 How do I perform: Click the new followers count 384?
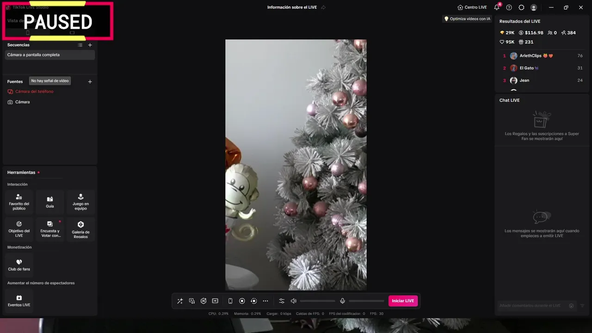(x=568, y=33)
